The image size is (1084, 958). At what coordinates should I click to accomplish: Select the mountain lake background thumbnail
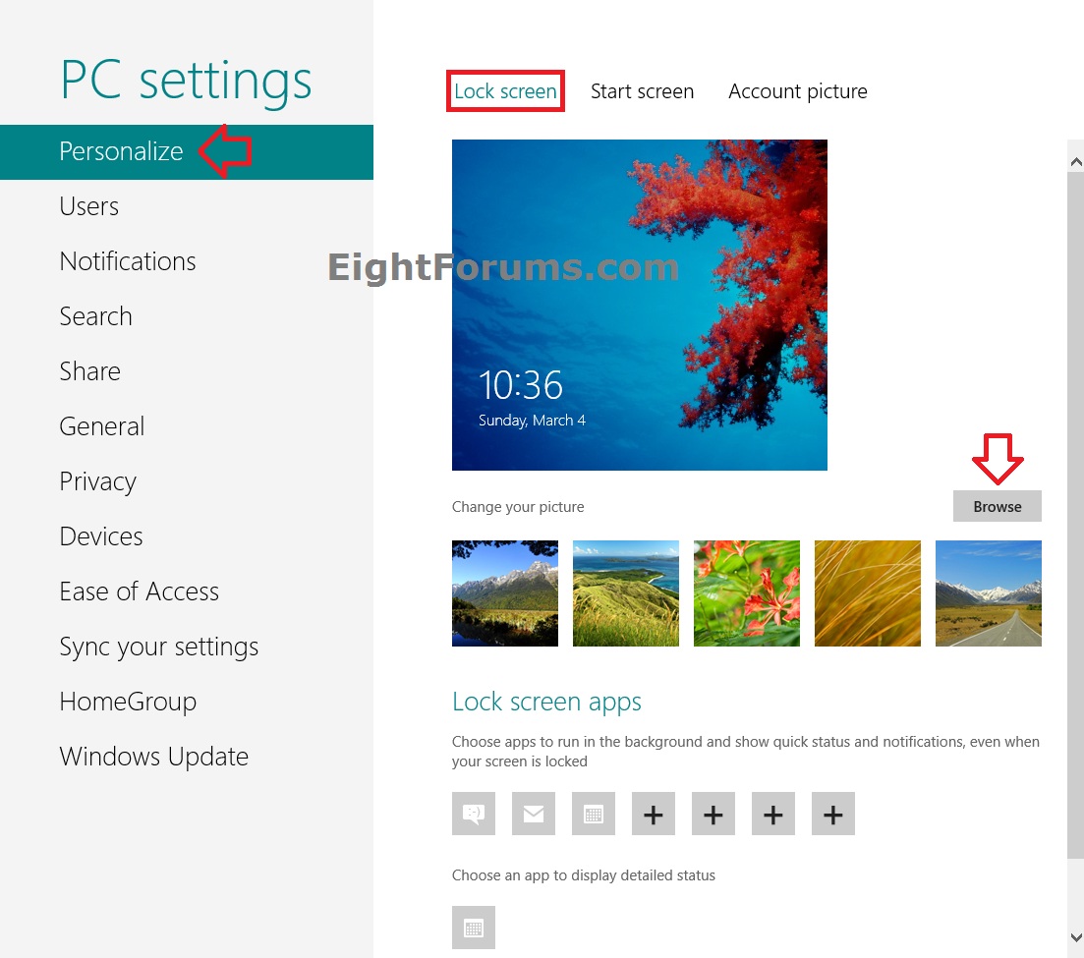coord(505,593)
